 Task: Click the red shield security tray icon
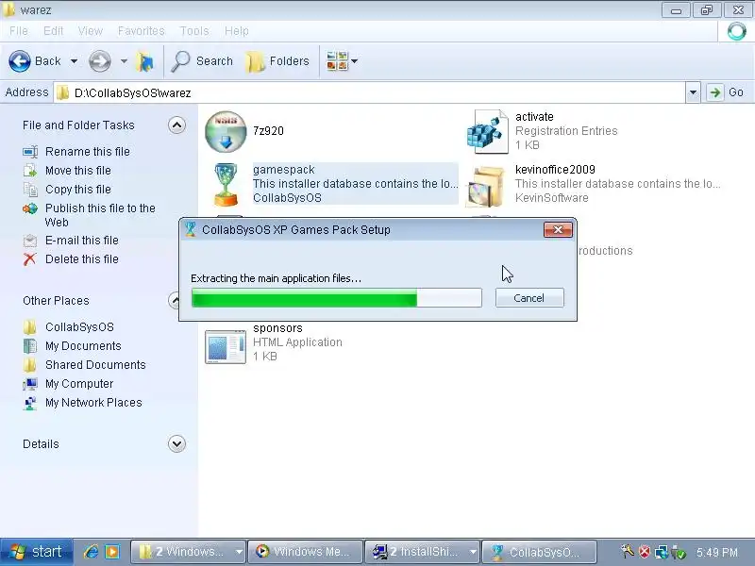point(645,552)
